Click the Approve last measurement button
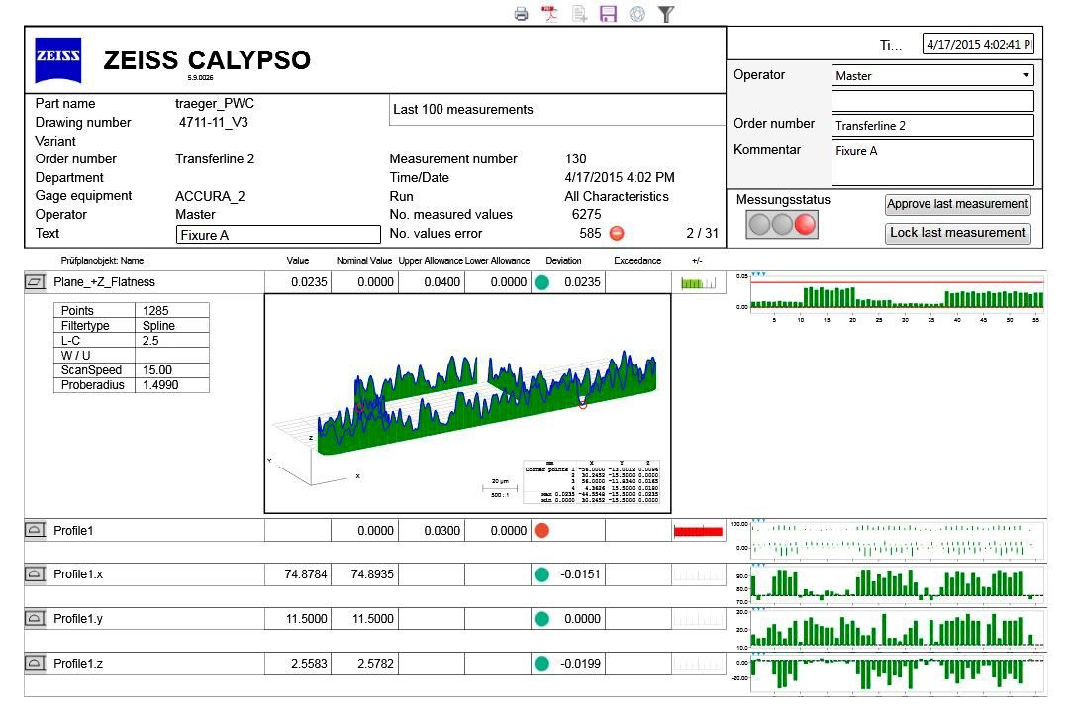Viewport: 1077px width, 728px height. click(x=957, y=204)
